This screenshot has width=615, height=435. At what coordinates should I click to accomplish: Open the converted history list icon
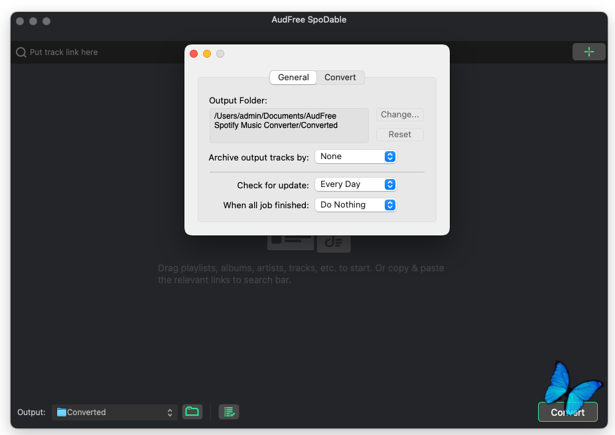[x=229, y=412]
